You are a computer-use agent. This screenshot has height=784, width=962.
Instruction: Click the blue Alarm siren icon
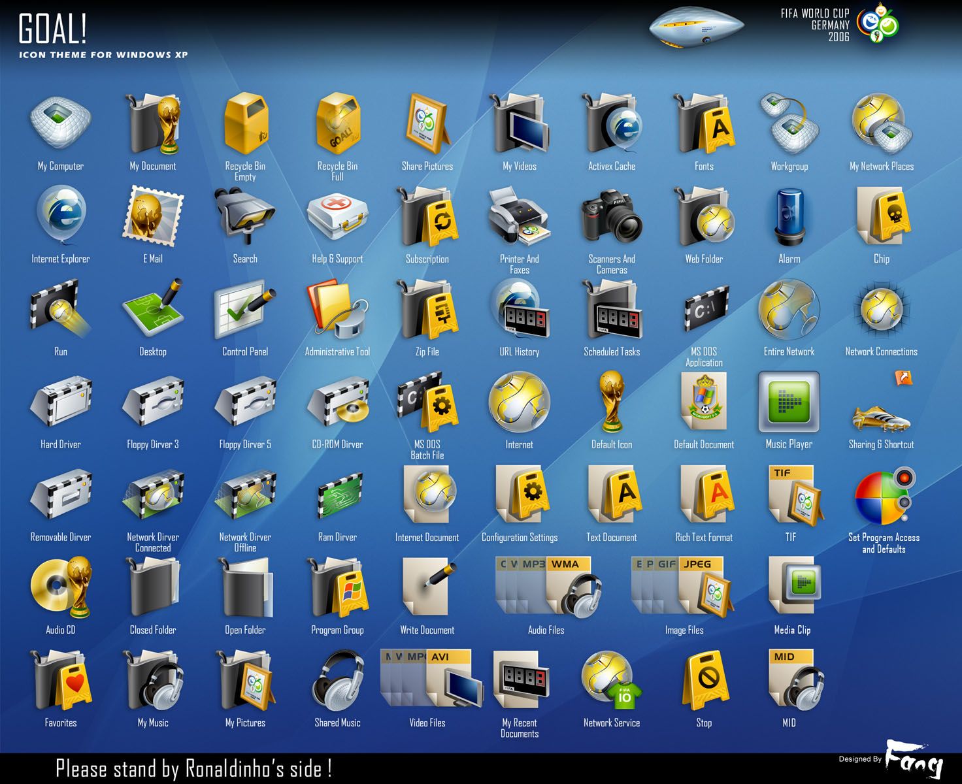coord(789,216)
